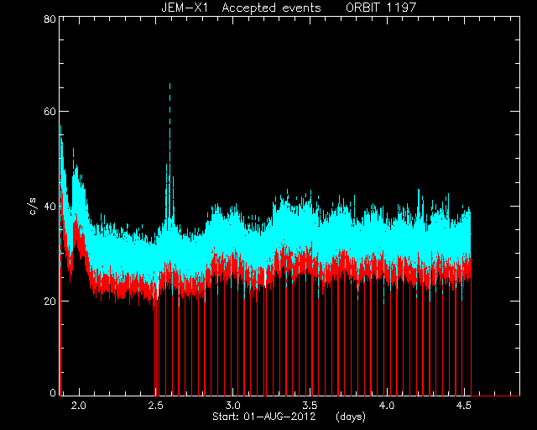Viewport: 537px width, 430px height.
Task: Click the plot title JEM-X1 Accepted events
Action: tap(241, 8)
